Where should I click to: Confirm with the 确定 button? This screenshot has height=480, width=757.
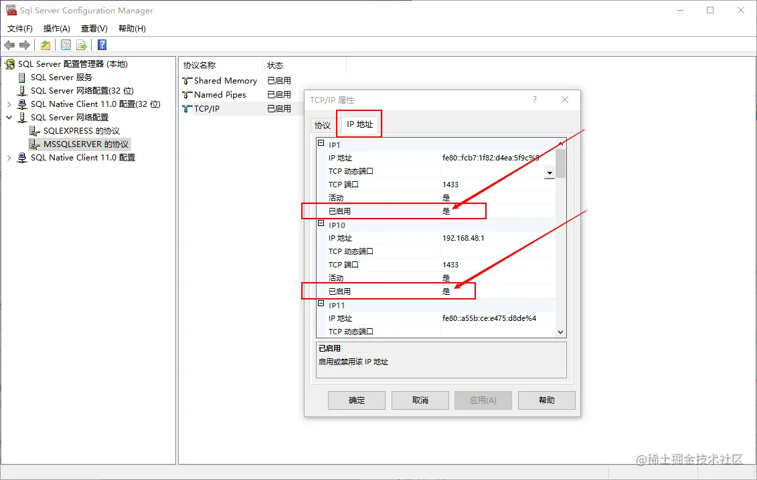coord(357,400)
